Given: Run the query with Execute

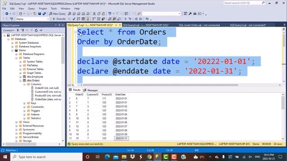Looking at the screenshot, I should click(x=59, y=19).
